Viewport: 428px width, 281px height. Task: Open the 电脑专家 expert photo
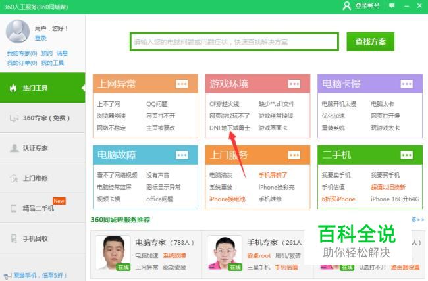113,253
